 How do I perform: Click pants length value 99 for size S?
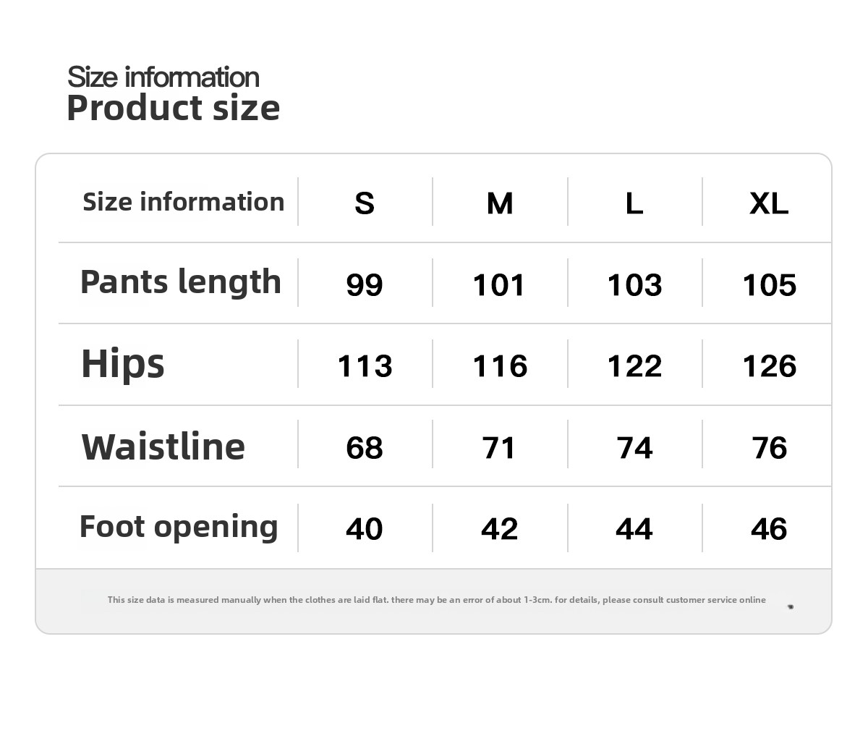point(365,284)
